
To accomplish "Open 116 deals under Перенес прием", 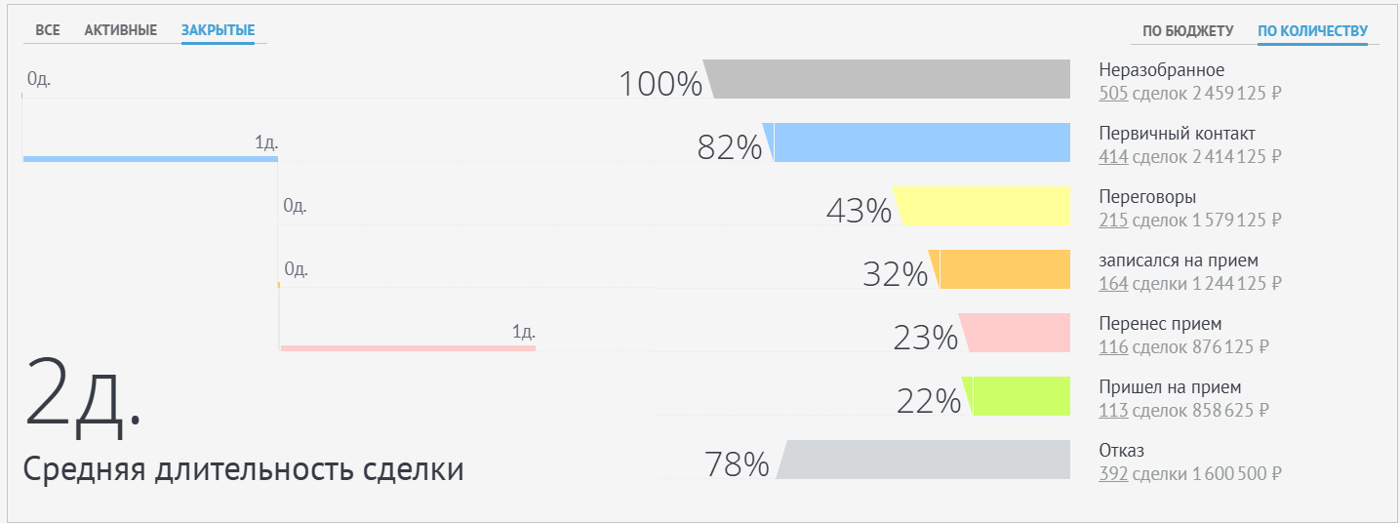I will 1113,347.
